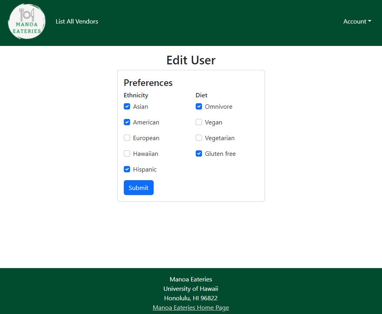Image resolution: width=382 pixels, height=314 pixels.
Task: Open the Manoa Eateries Home Page link
Action: [191, 307]
